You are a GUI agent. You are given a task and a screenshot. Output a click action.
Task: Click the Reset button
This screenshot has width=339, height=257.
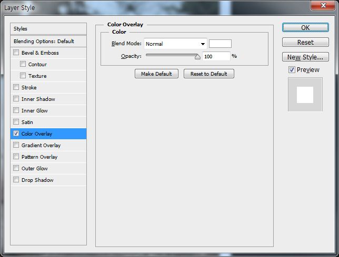click(x=305, y=42)
